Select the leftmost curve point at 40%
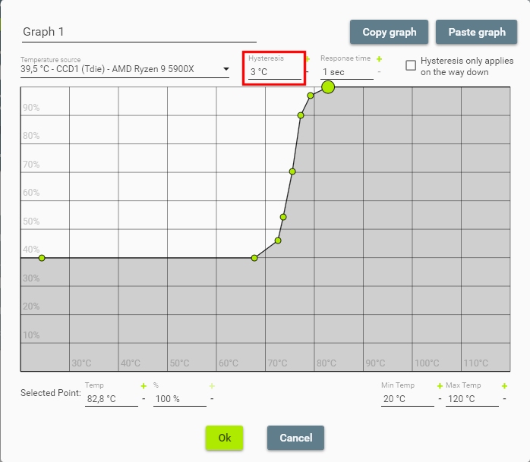Viewport: 530px width, 462px height. coord(42,258)
